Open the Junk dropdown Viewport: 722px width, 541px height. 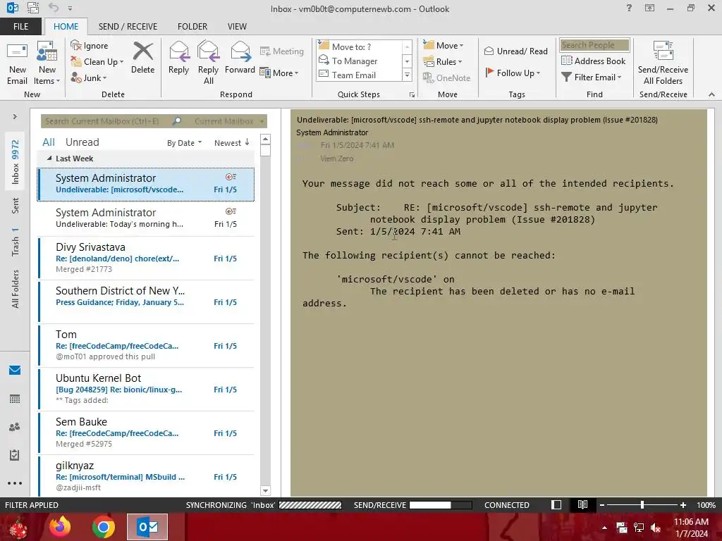click(x=89, y=77)
